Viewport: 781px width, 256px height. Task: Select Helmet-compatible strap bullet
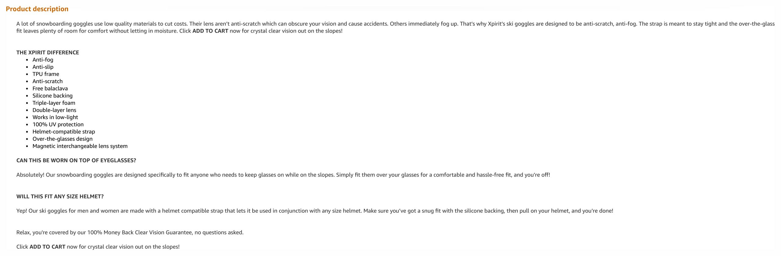tap(64, 132)
